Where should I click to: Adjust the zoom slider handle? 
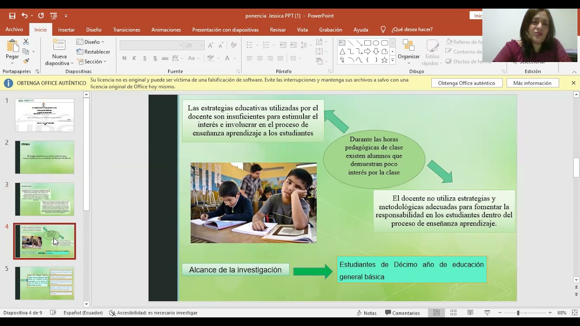[518, 313]
